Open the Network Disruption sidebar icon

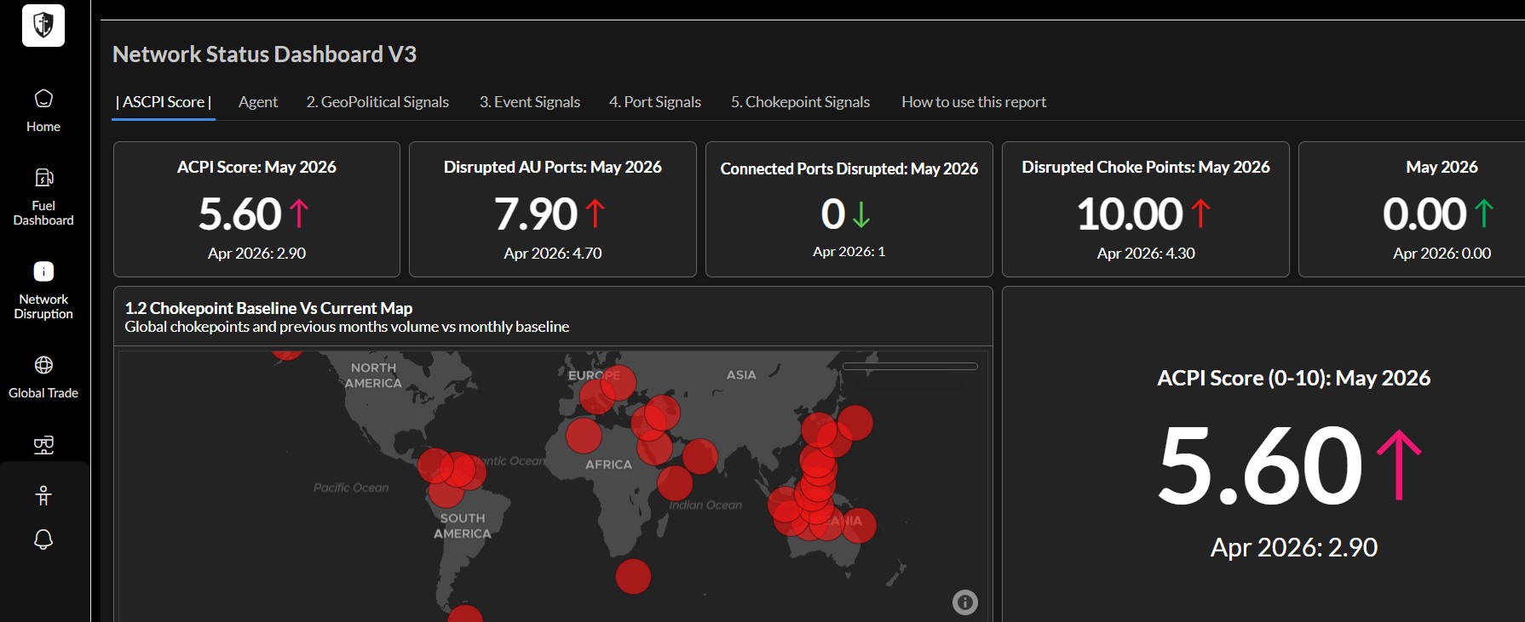coord(43,271)
